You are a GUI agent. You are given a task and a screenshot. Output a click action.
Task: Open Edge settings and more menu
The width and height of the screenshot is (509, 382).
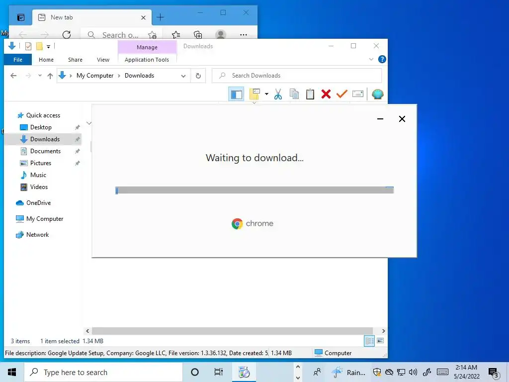[243, 34]
